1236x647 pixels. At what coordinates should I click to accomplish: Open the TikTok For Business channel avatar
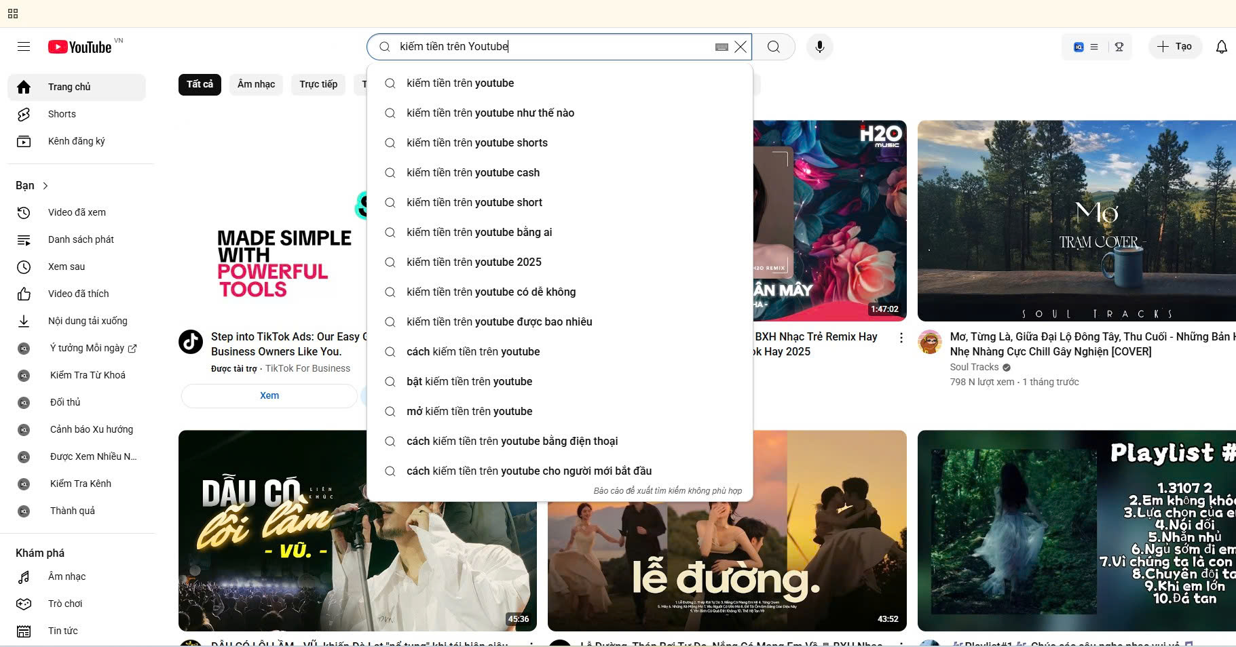pyautogui.click(x=191, y=342)
